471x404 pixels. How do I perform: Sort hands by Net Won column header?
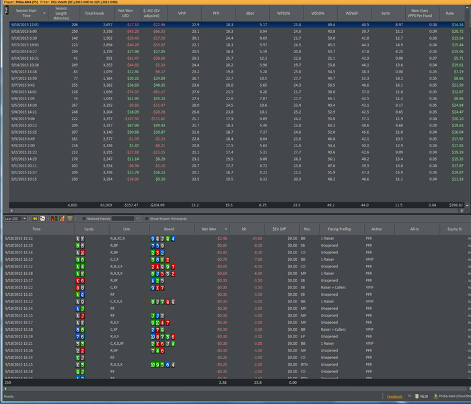209,229
